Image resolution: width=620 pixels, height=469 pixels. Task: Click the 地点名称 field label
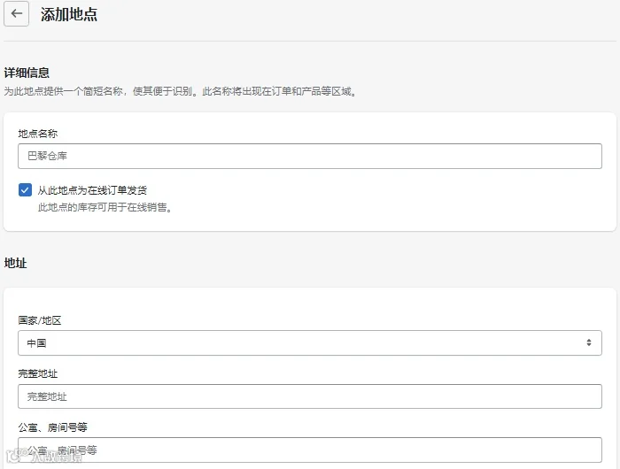[37, 134]
